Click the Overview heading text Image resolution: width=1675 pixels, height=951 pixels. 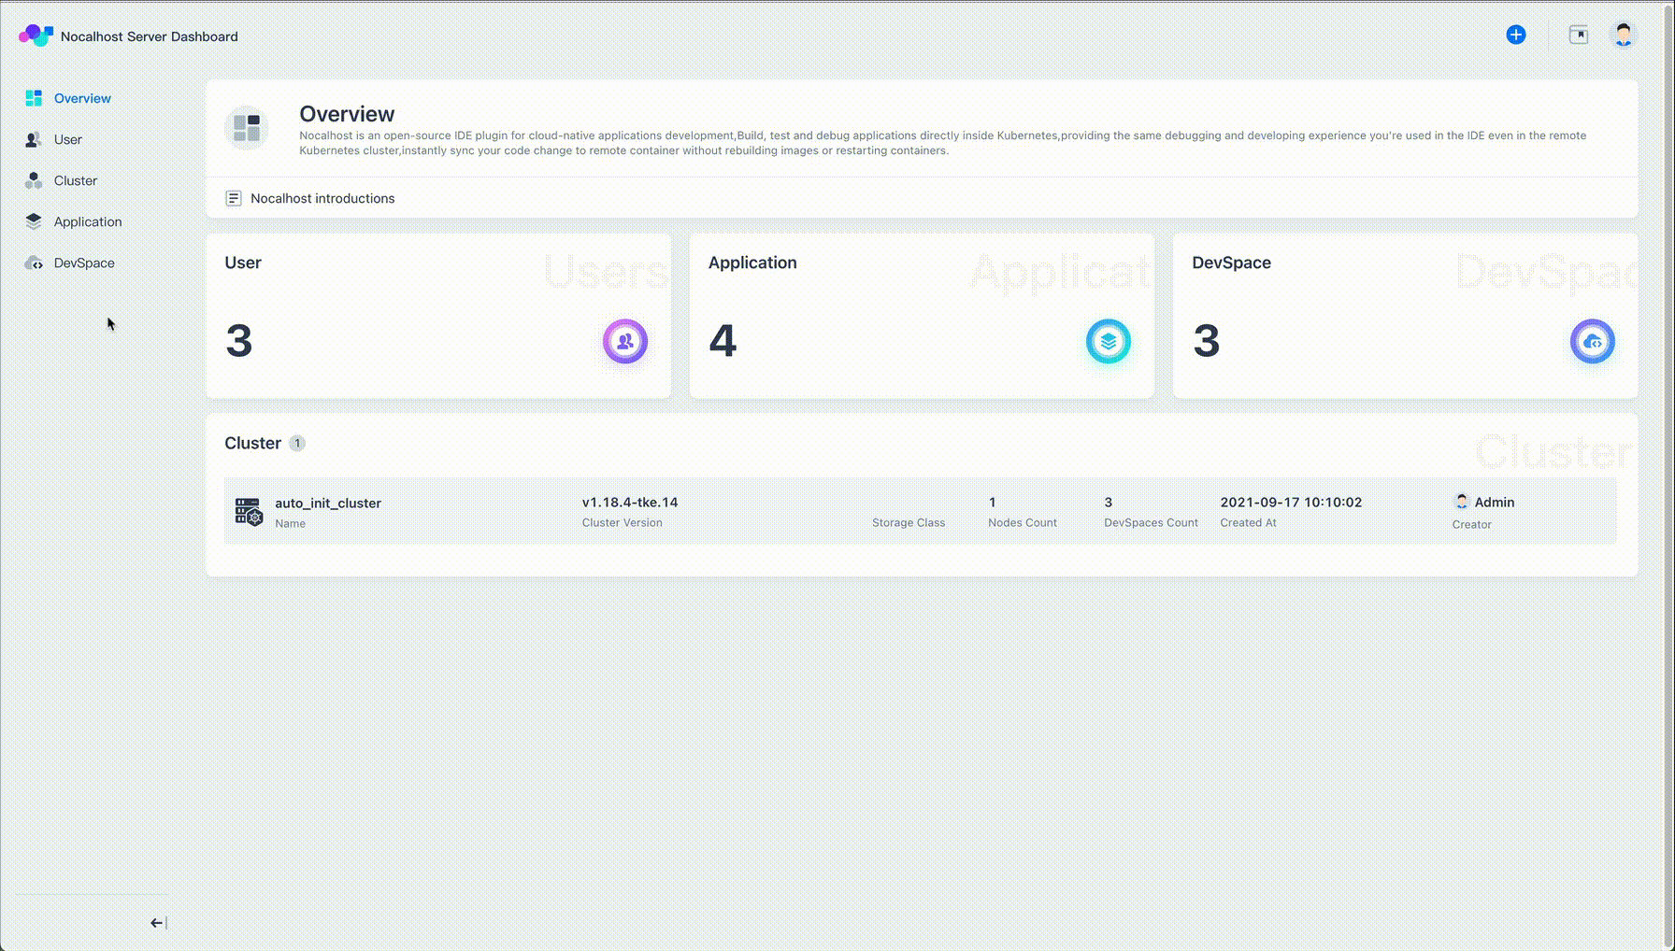[x=347, y=114]
